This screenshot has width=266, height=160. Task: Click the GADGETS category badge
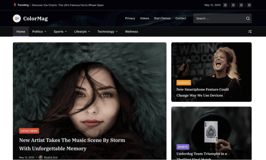click(184, 83)
